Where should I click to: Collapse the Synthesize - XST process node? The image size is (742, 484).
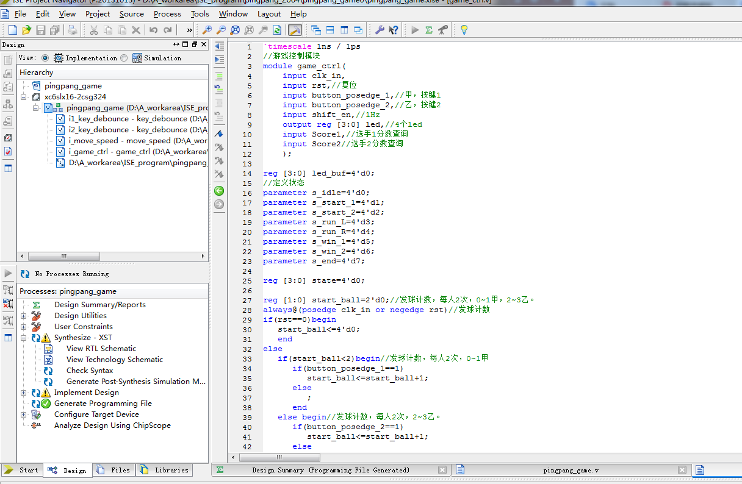(x=24, y=338)
